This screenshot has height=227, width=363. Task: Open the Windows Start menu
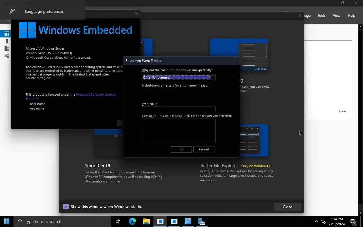[x=7, y=221]
